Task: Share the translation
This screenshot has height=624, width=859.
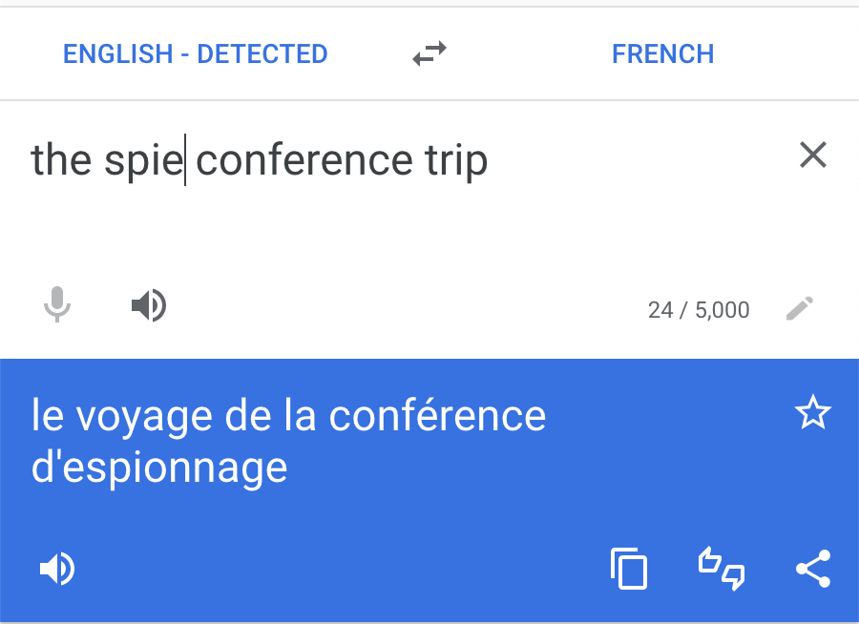Action: (813, 569)
